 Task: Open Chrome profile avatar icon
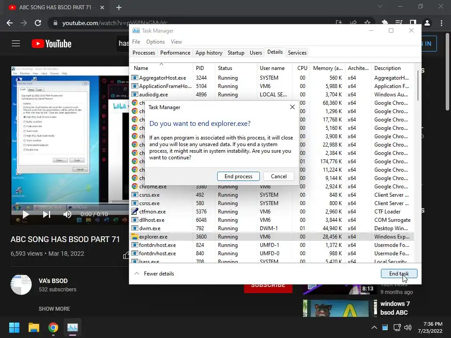tap(427, 23)
